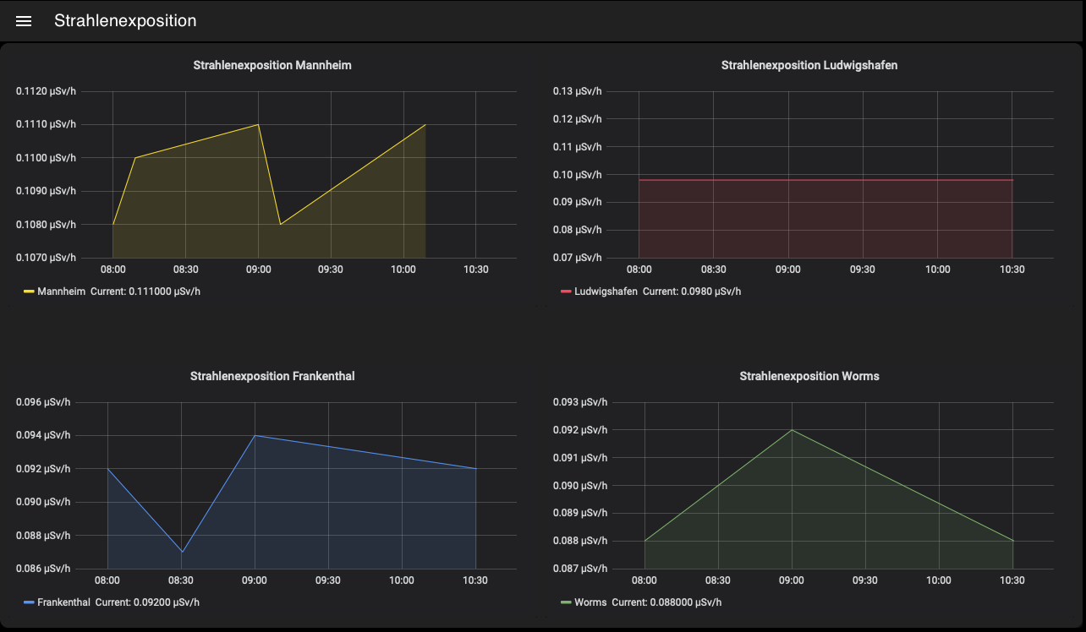Click the 0.086 µSv/h Frankenthal axis label
1086x632 pixels.
[43, 569]
